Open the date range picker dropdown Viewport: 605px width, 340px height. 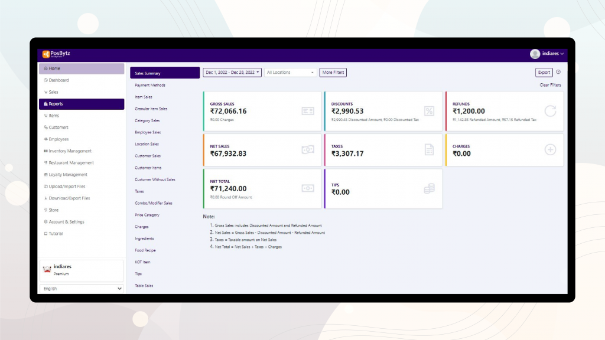tap(230, 72)
